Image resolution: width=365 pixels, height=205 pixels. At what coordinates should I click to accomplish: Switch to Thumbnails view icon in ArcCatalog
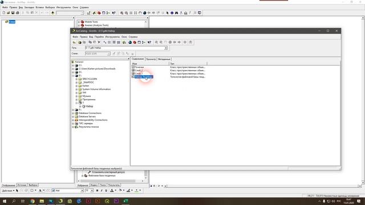click(x=119, y=42)
